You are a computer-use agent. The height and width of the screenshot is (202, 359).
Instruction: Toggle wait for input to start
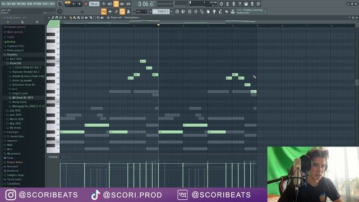pyautogui.click(x=110, y=4)
